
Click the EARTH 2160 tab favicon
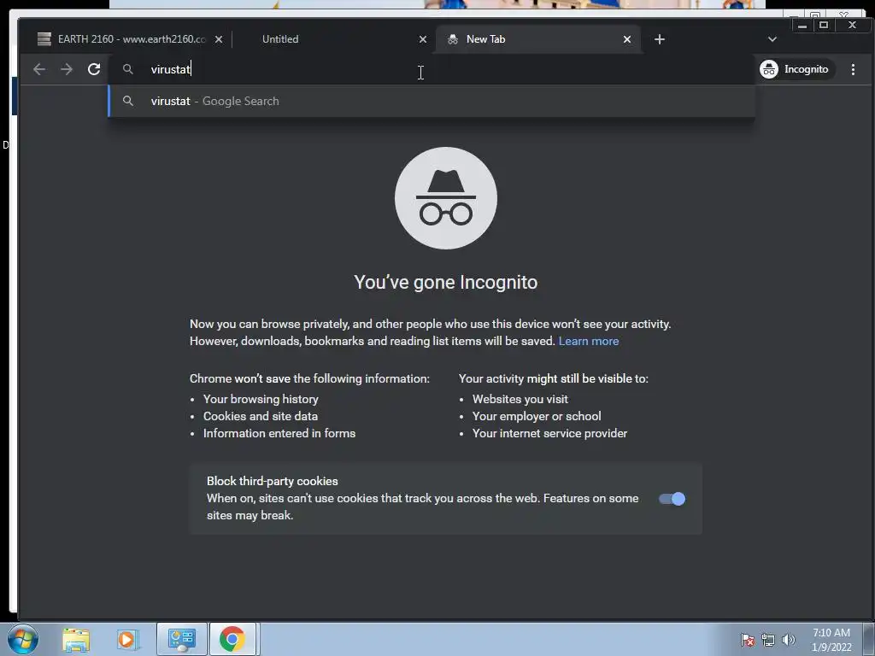(44, 39)
